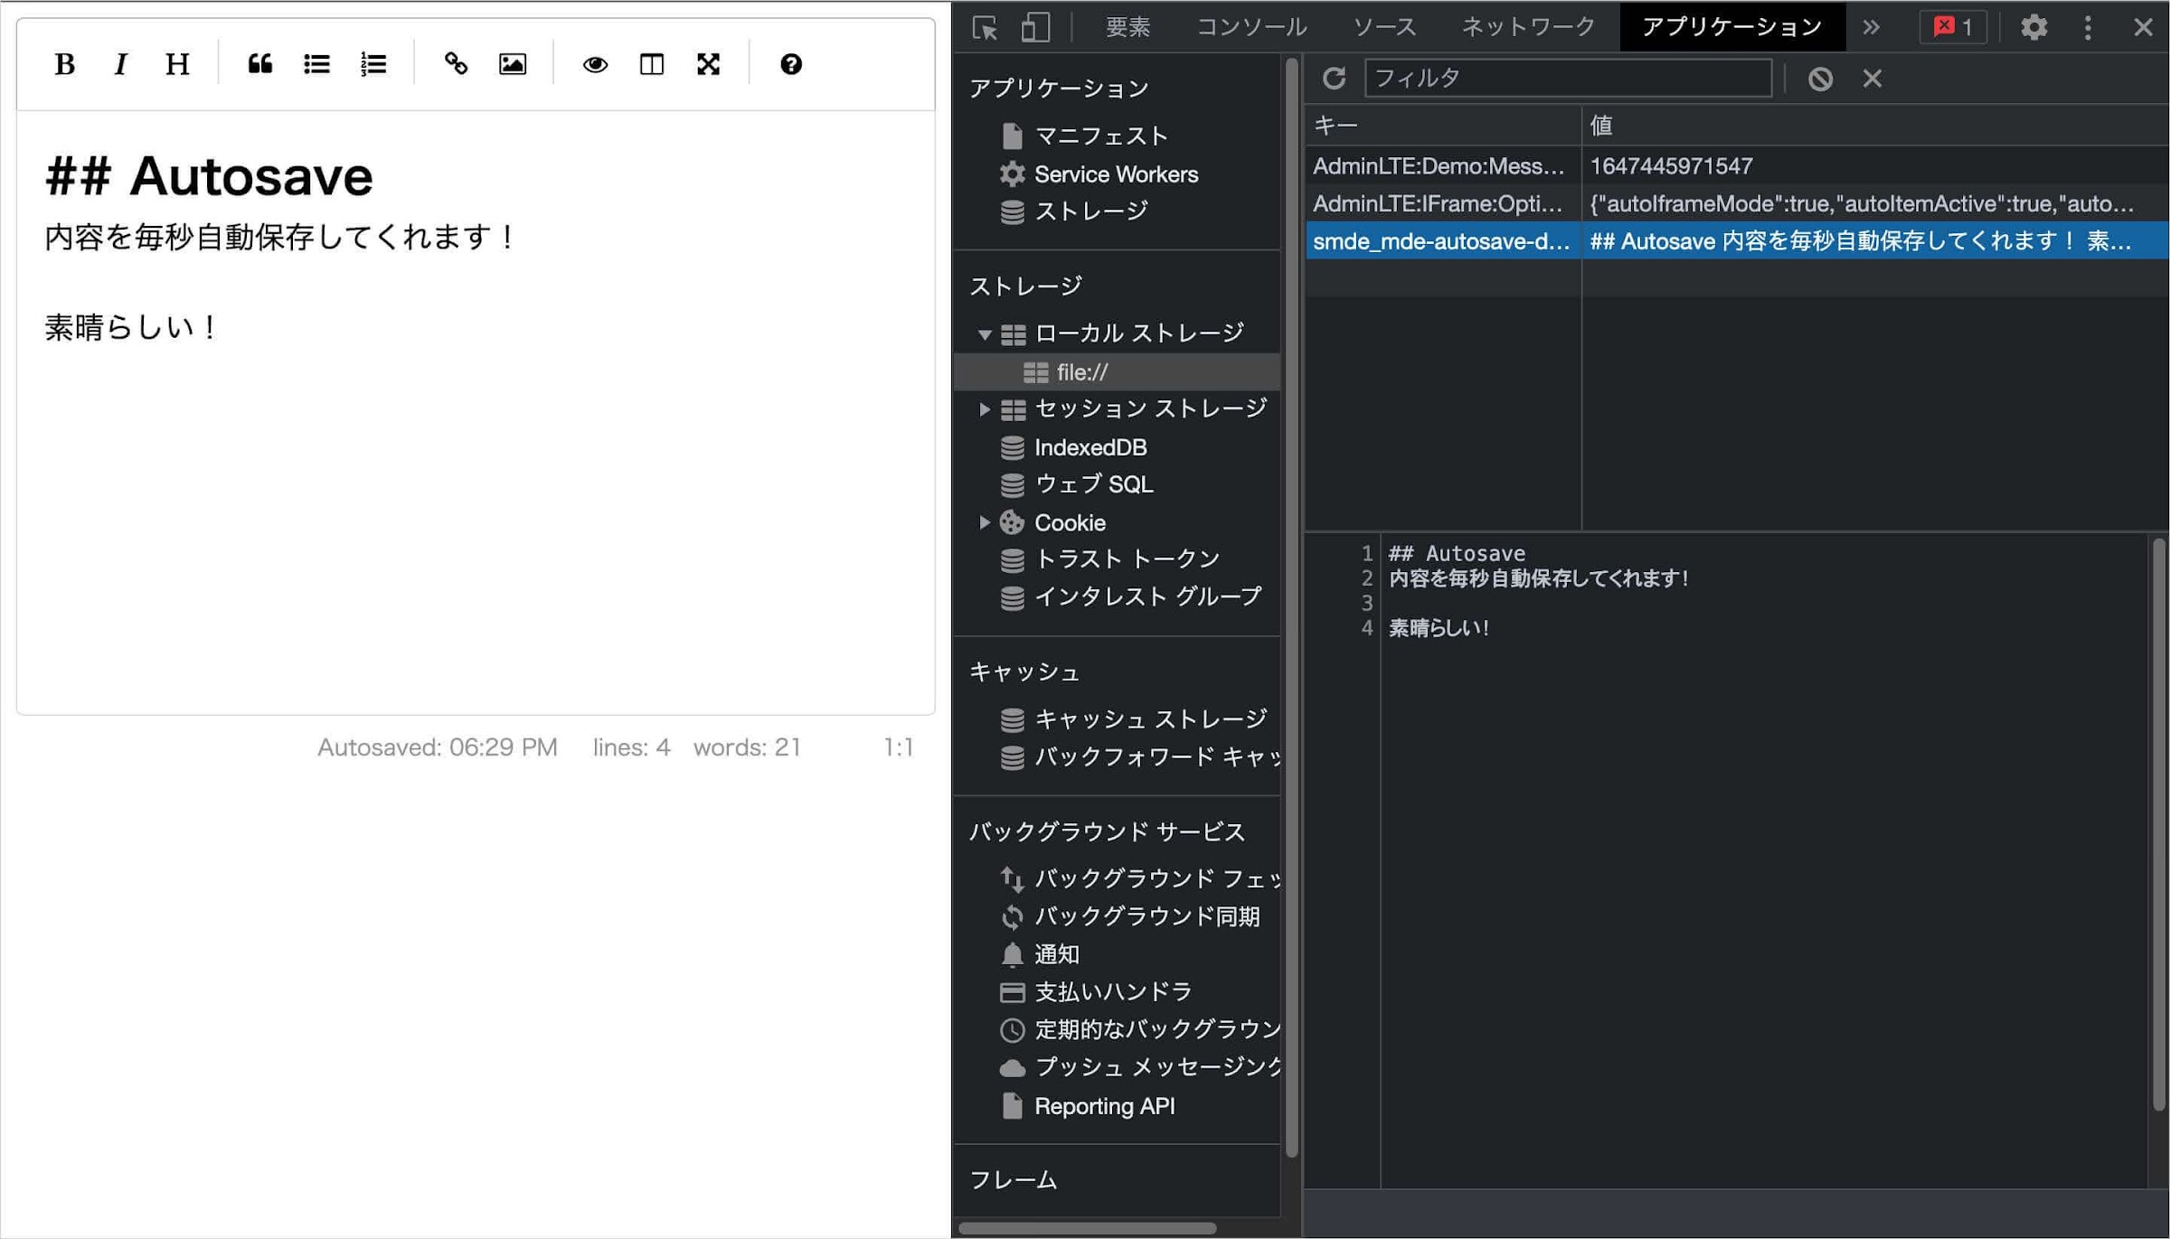Toggle the device toolbar icon in DevTools
Screen dimensions: 2170x1239
pyautogui.click(x=1035, y=27)
